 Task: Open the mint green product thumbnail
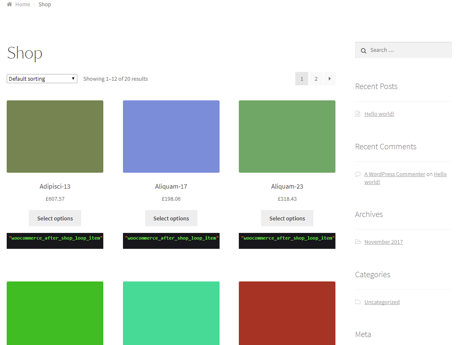pyautogui.click(x=171, y=313)
